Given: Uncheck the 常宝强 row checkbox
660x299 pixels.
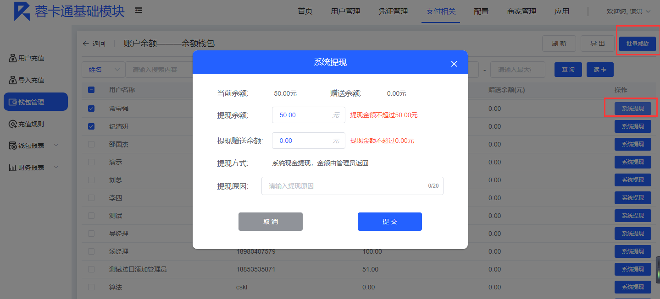Looking at the screenshot, I should pyautogui.click(x=91, y=109).
